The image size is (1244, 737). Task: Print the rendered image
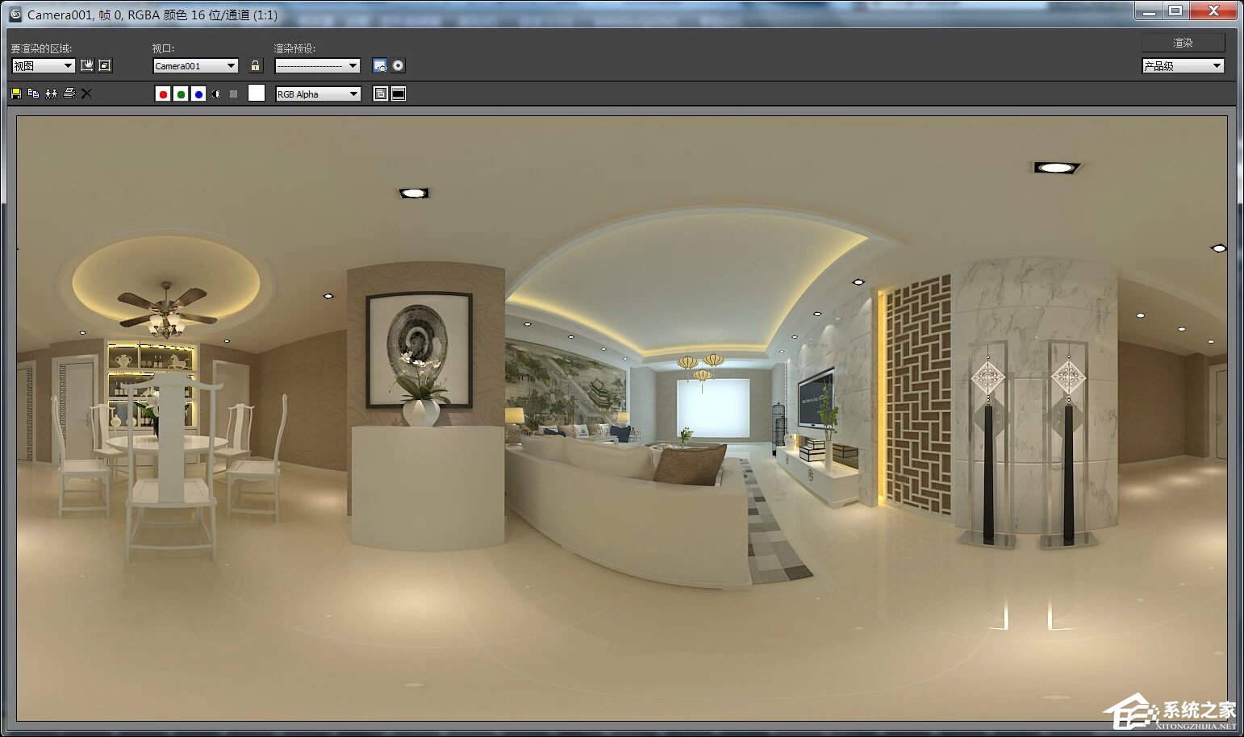tap(69, 94)
